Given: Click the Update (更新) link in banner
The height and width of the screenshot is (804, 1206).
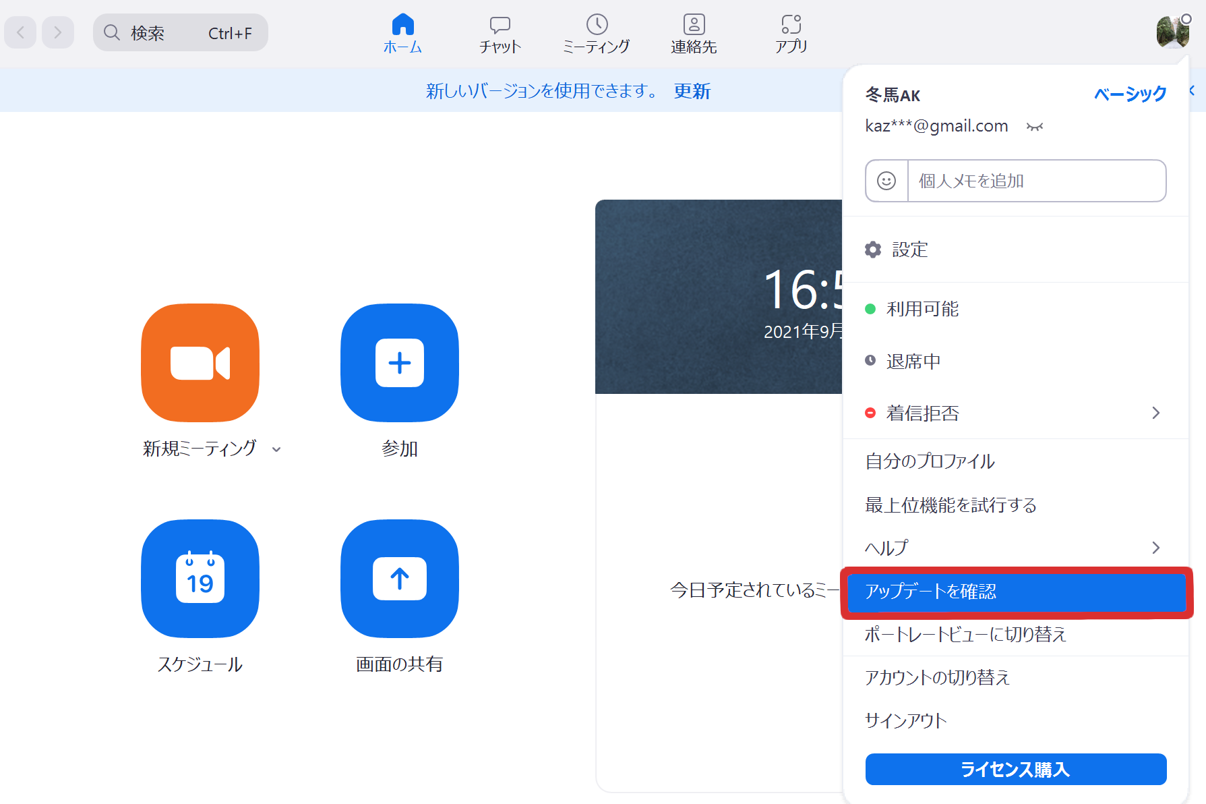Looking at the screenshot, I should pyautogui.click(x=692, y=91).
